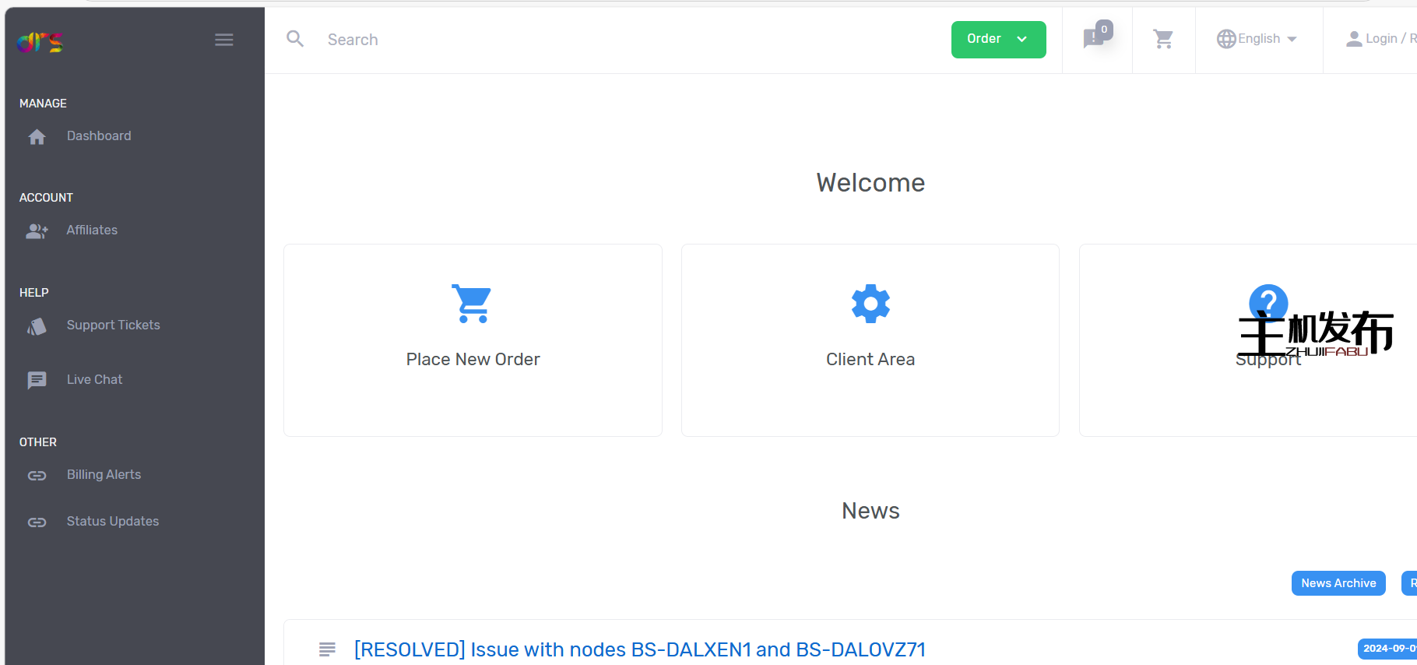1417x665 pixels.
Task: Click the Place New Order cart icon
Action: point(472,304)
